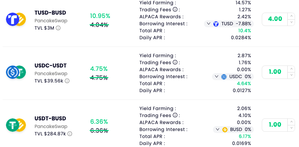
Task: Click the USDC-USDT pair token icon
Action: pyautogui.click(x=16, y=72)
